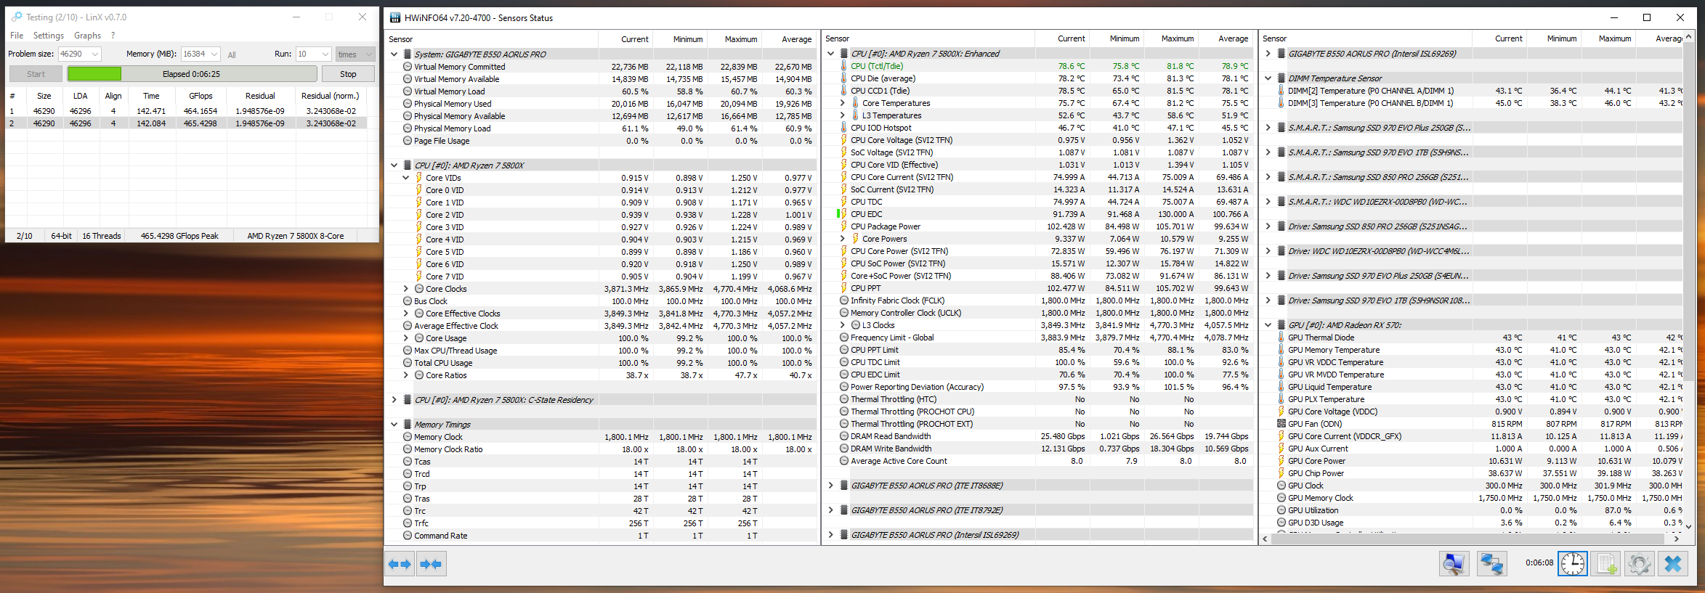The width and height of the screenshot is (1705, 593).
Task: Open the ? help menu in LinX
Action: coord(113,36)
